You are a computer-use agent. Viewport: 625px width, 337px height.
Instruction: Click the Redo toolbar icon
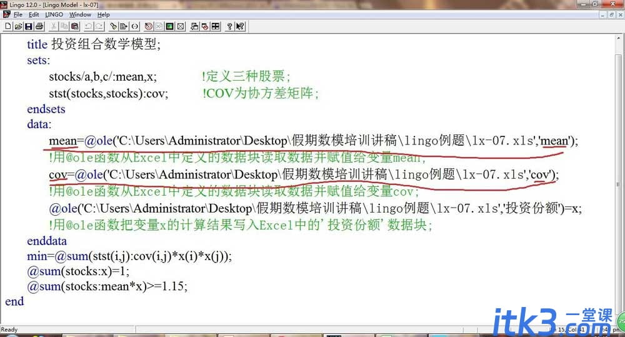click(99, 26)
